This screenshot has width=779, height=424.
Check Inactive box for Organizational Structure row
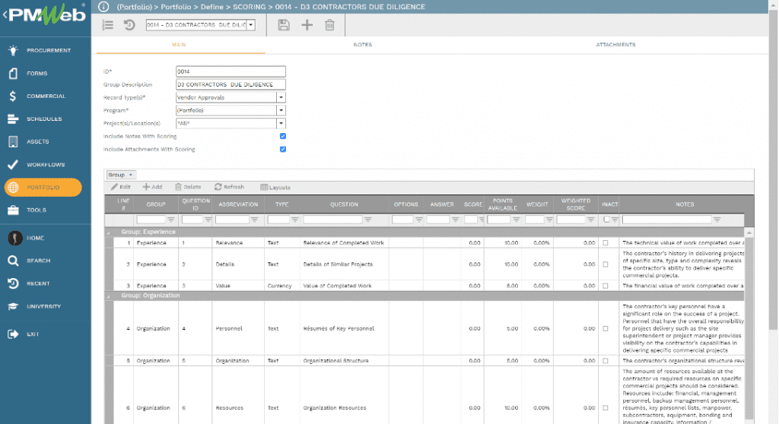pyautogui.click(x=605, y=360)
